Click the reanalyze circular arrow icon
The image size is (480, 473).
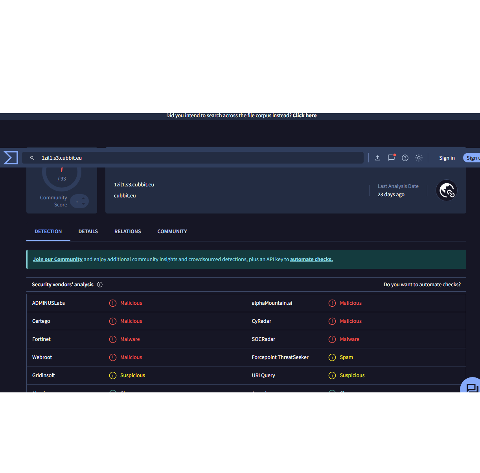[x=447, y=190]
